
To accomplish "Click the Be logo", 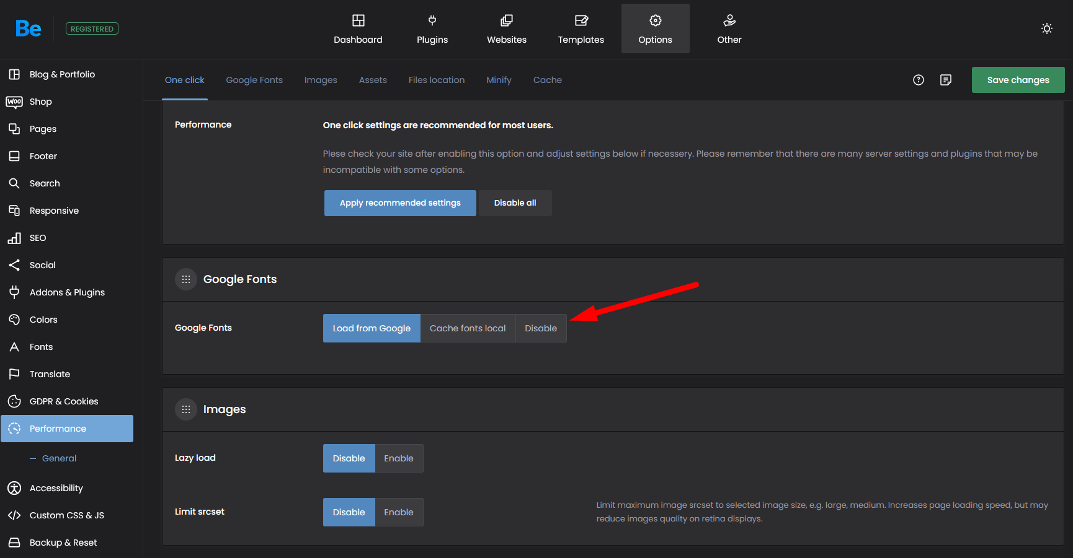I will tap(29, 28).
